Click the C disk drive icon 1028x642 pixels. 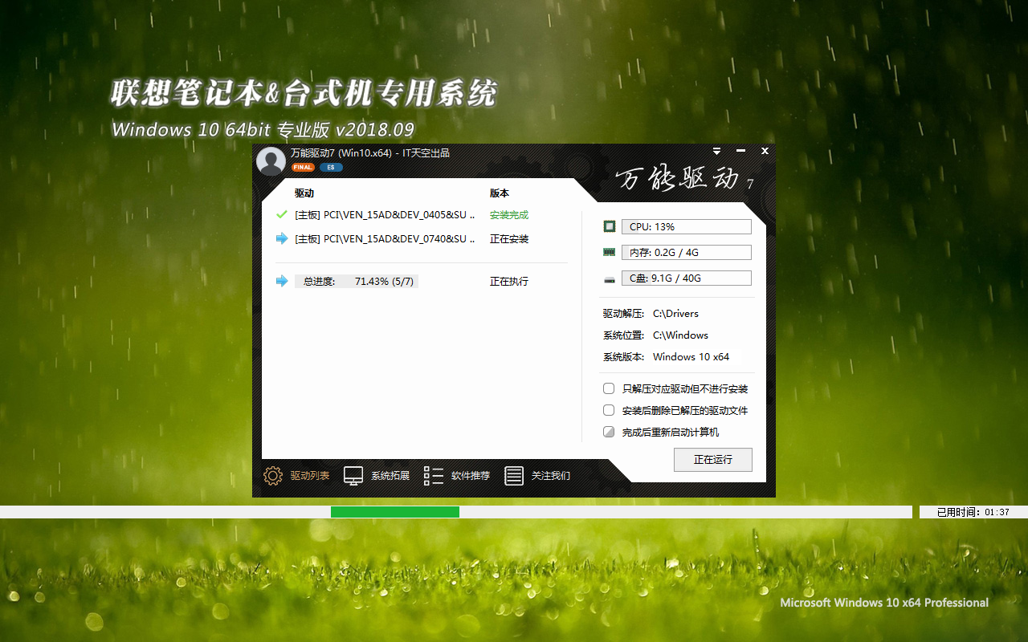click(610, 278)
